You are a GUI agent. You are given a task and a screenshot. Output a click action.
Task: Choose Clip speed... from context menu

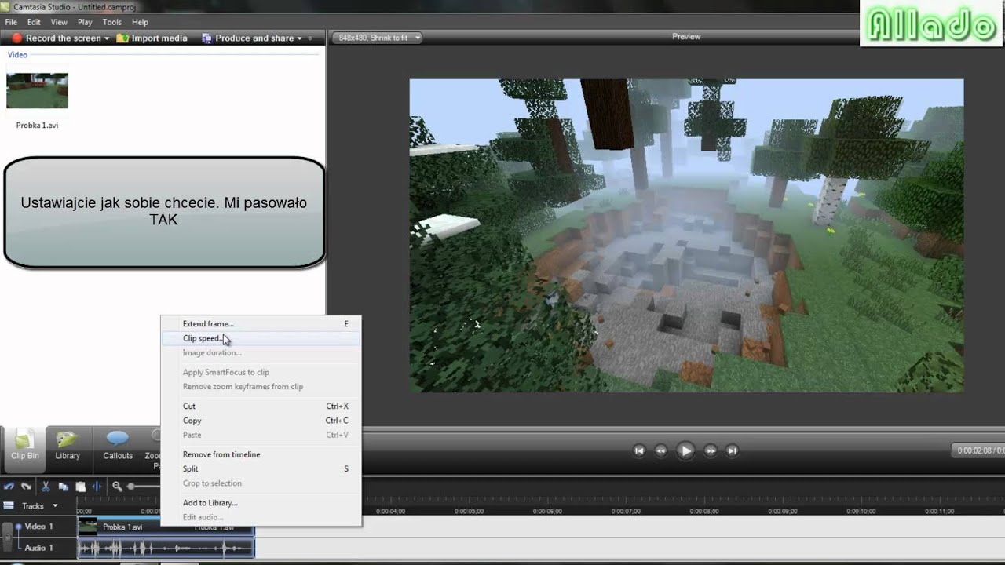(261, 338)
